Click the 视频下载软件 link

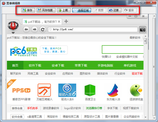coord(131,108)
